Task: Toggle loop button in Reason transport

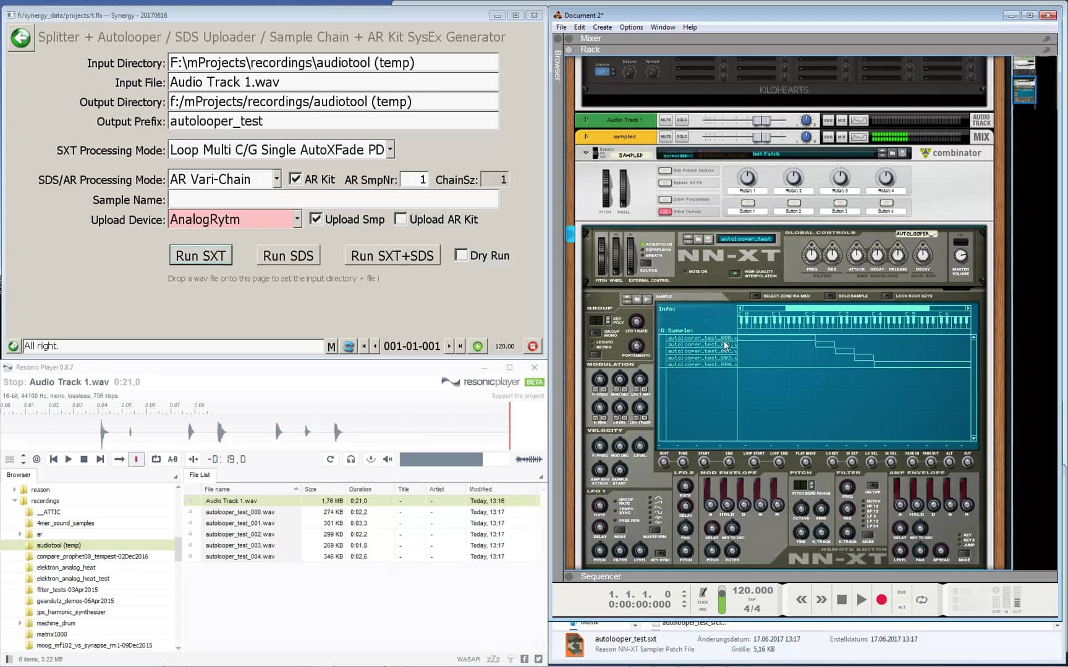Action: tap(922, 599)
